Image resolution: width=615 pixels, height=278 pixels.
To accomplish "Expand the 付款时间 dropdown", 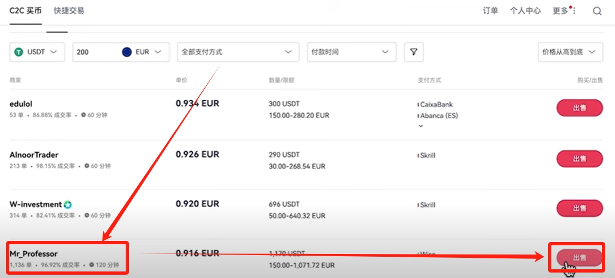I will click(352, 52).
